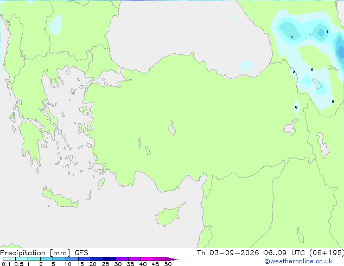Select the 2–5 mm legend color swatch

[x=47, y=259]
